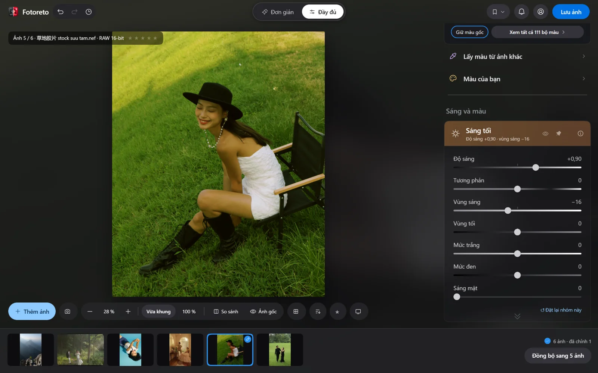Toggle eye visibility of Sáng tối group
Viewport: 598px width, 373px height.
545,134
